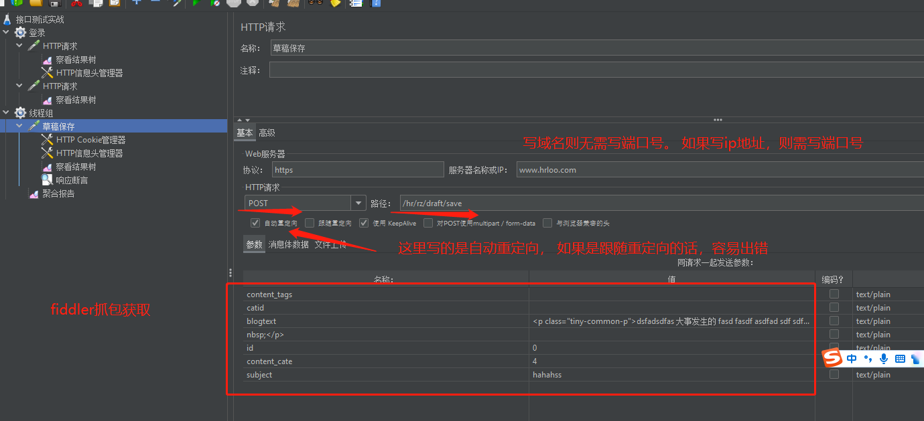Screen dimensions: 924x421
Task: Click the green Start run toolbar icon
Action: pos(196,3)
